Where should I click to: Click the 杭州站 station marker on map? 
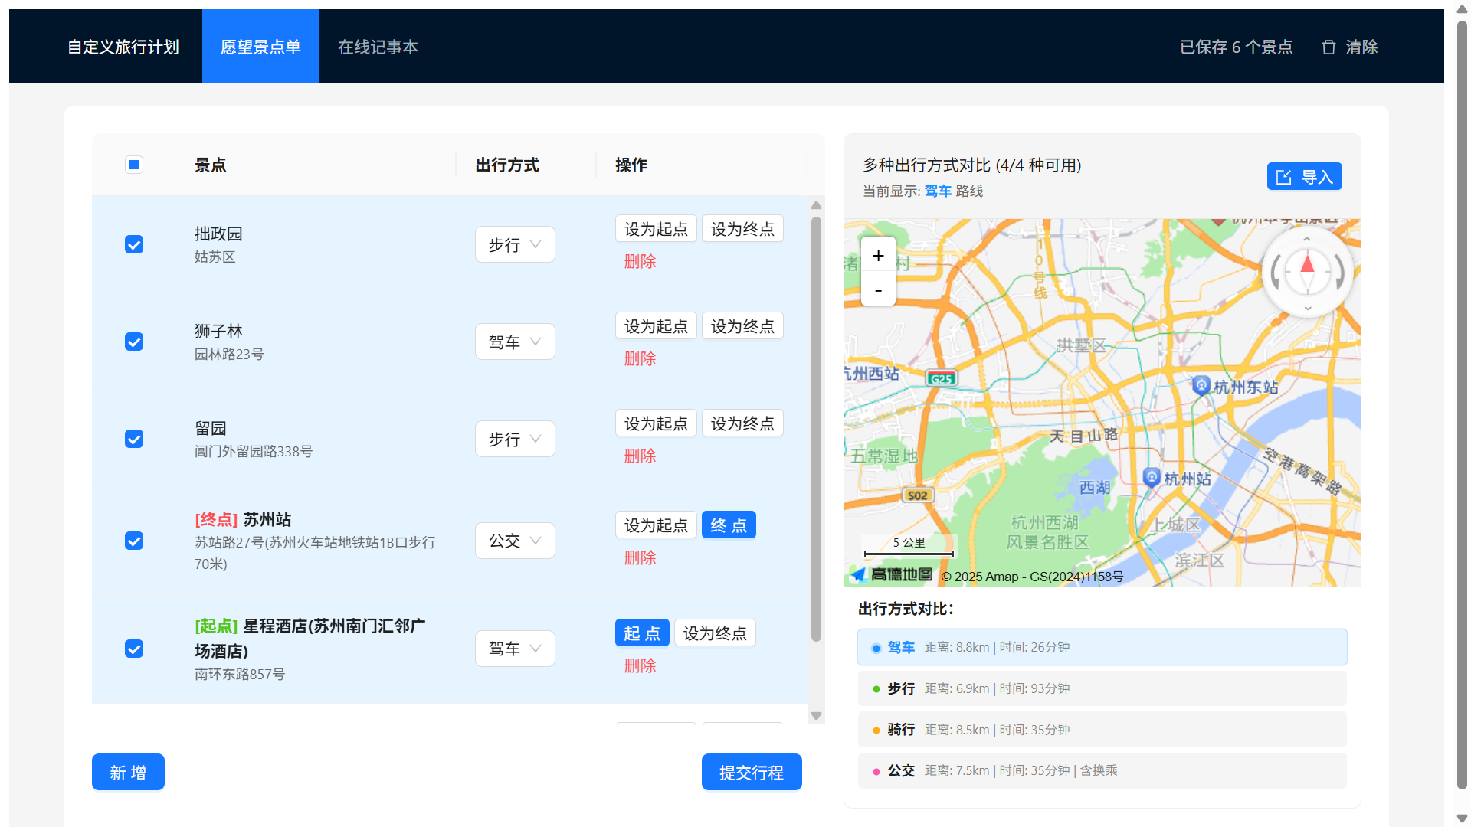[x=1151, y=477]
